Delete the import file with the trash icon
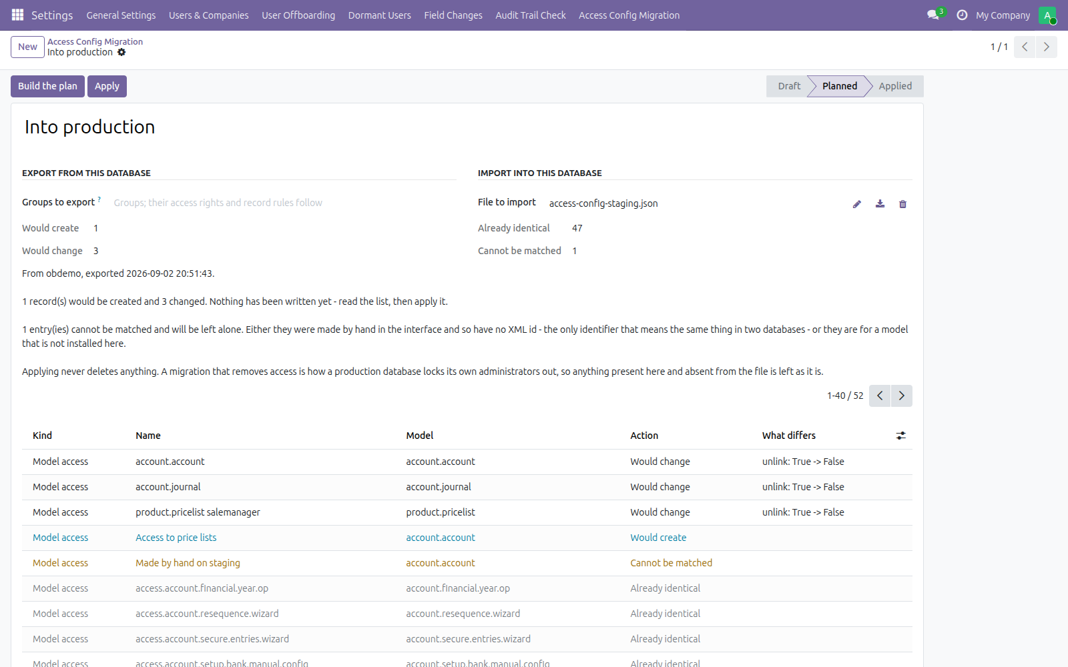Screen dimensions: 1068x667 pos(903,204)
